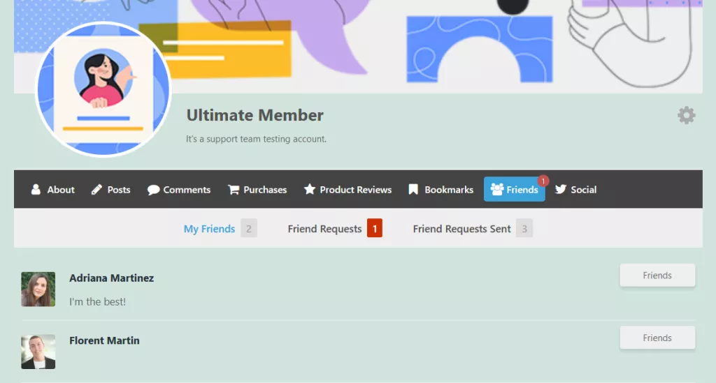The width and height of the screenshot is (716, 383).
Task: Click the bookmark icon beside Bookmarks
Action: click(x=414, y=190)
